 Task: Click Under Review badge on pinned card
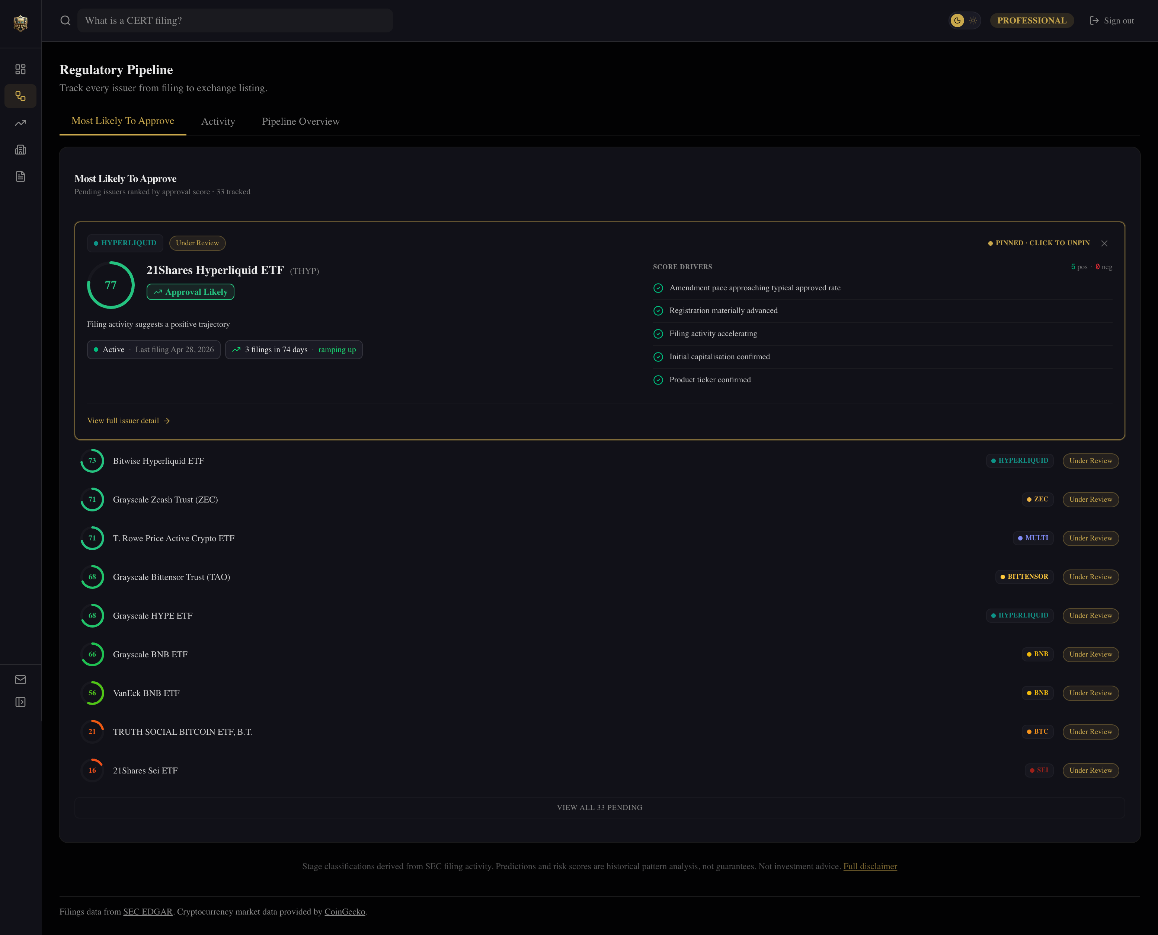(x=197, y=243)
